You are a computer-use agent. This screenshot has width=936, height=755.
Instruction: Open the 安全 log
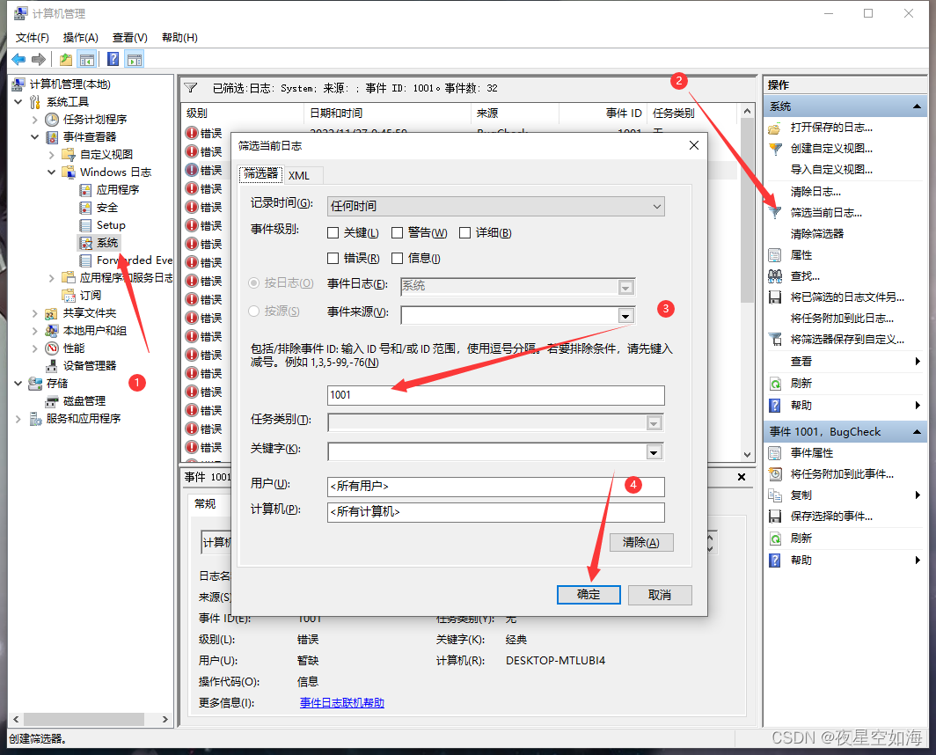click(106, 208)
